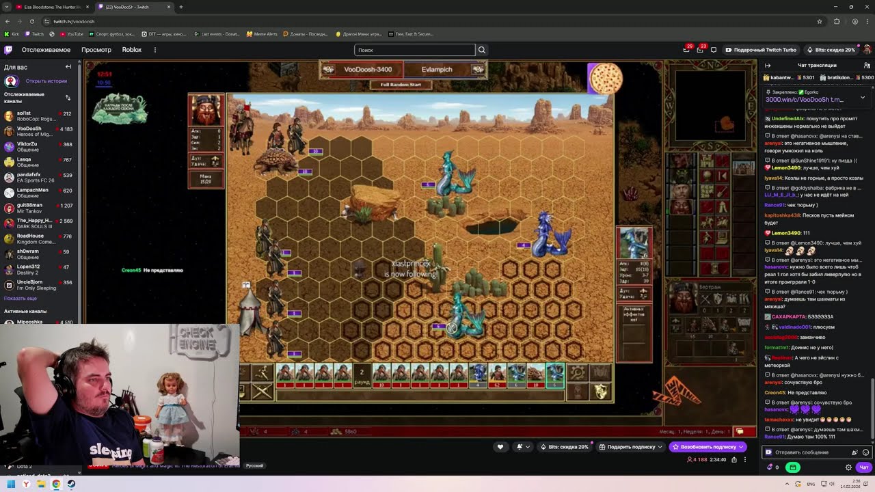Screen dimensions: 875x492
Task: Open the YouTube bookmark
Action: 72,33
